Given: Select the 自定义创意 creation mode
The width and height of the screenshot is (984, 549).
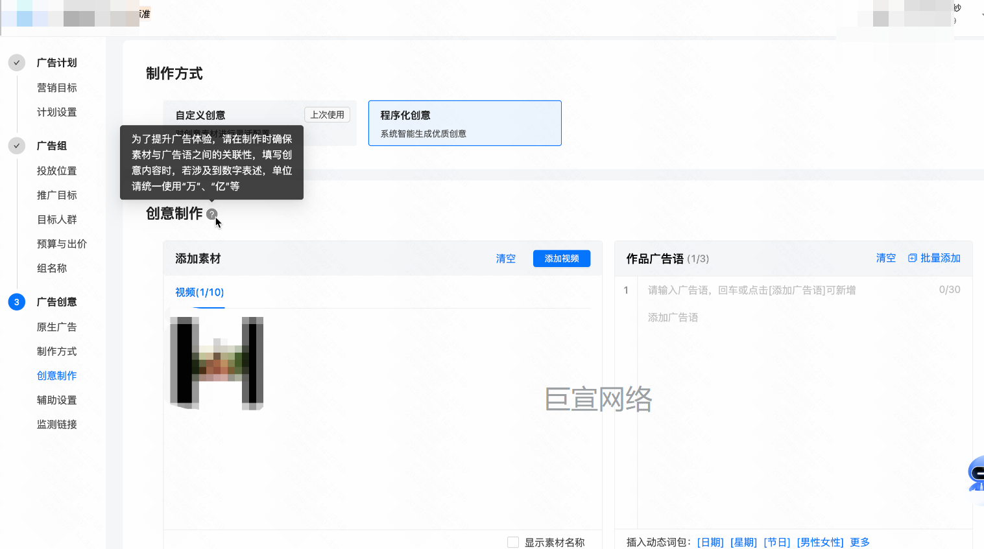Looking at the screenshot, I should [234, 115].
